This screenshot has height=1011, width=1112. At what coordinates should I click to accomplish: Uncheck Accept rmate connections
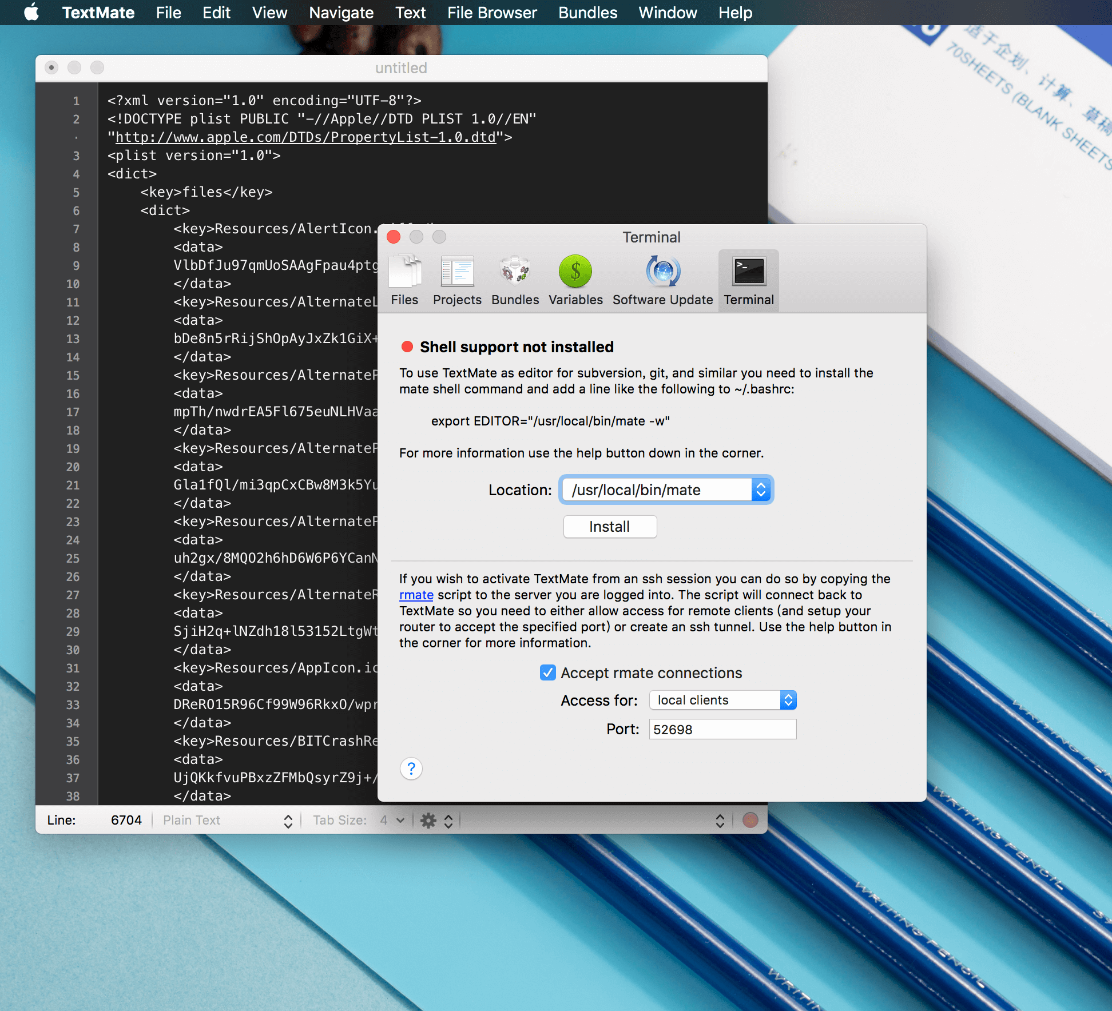tap(547, 672)
